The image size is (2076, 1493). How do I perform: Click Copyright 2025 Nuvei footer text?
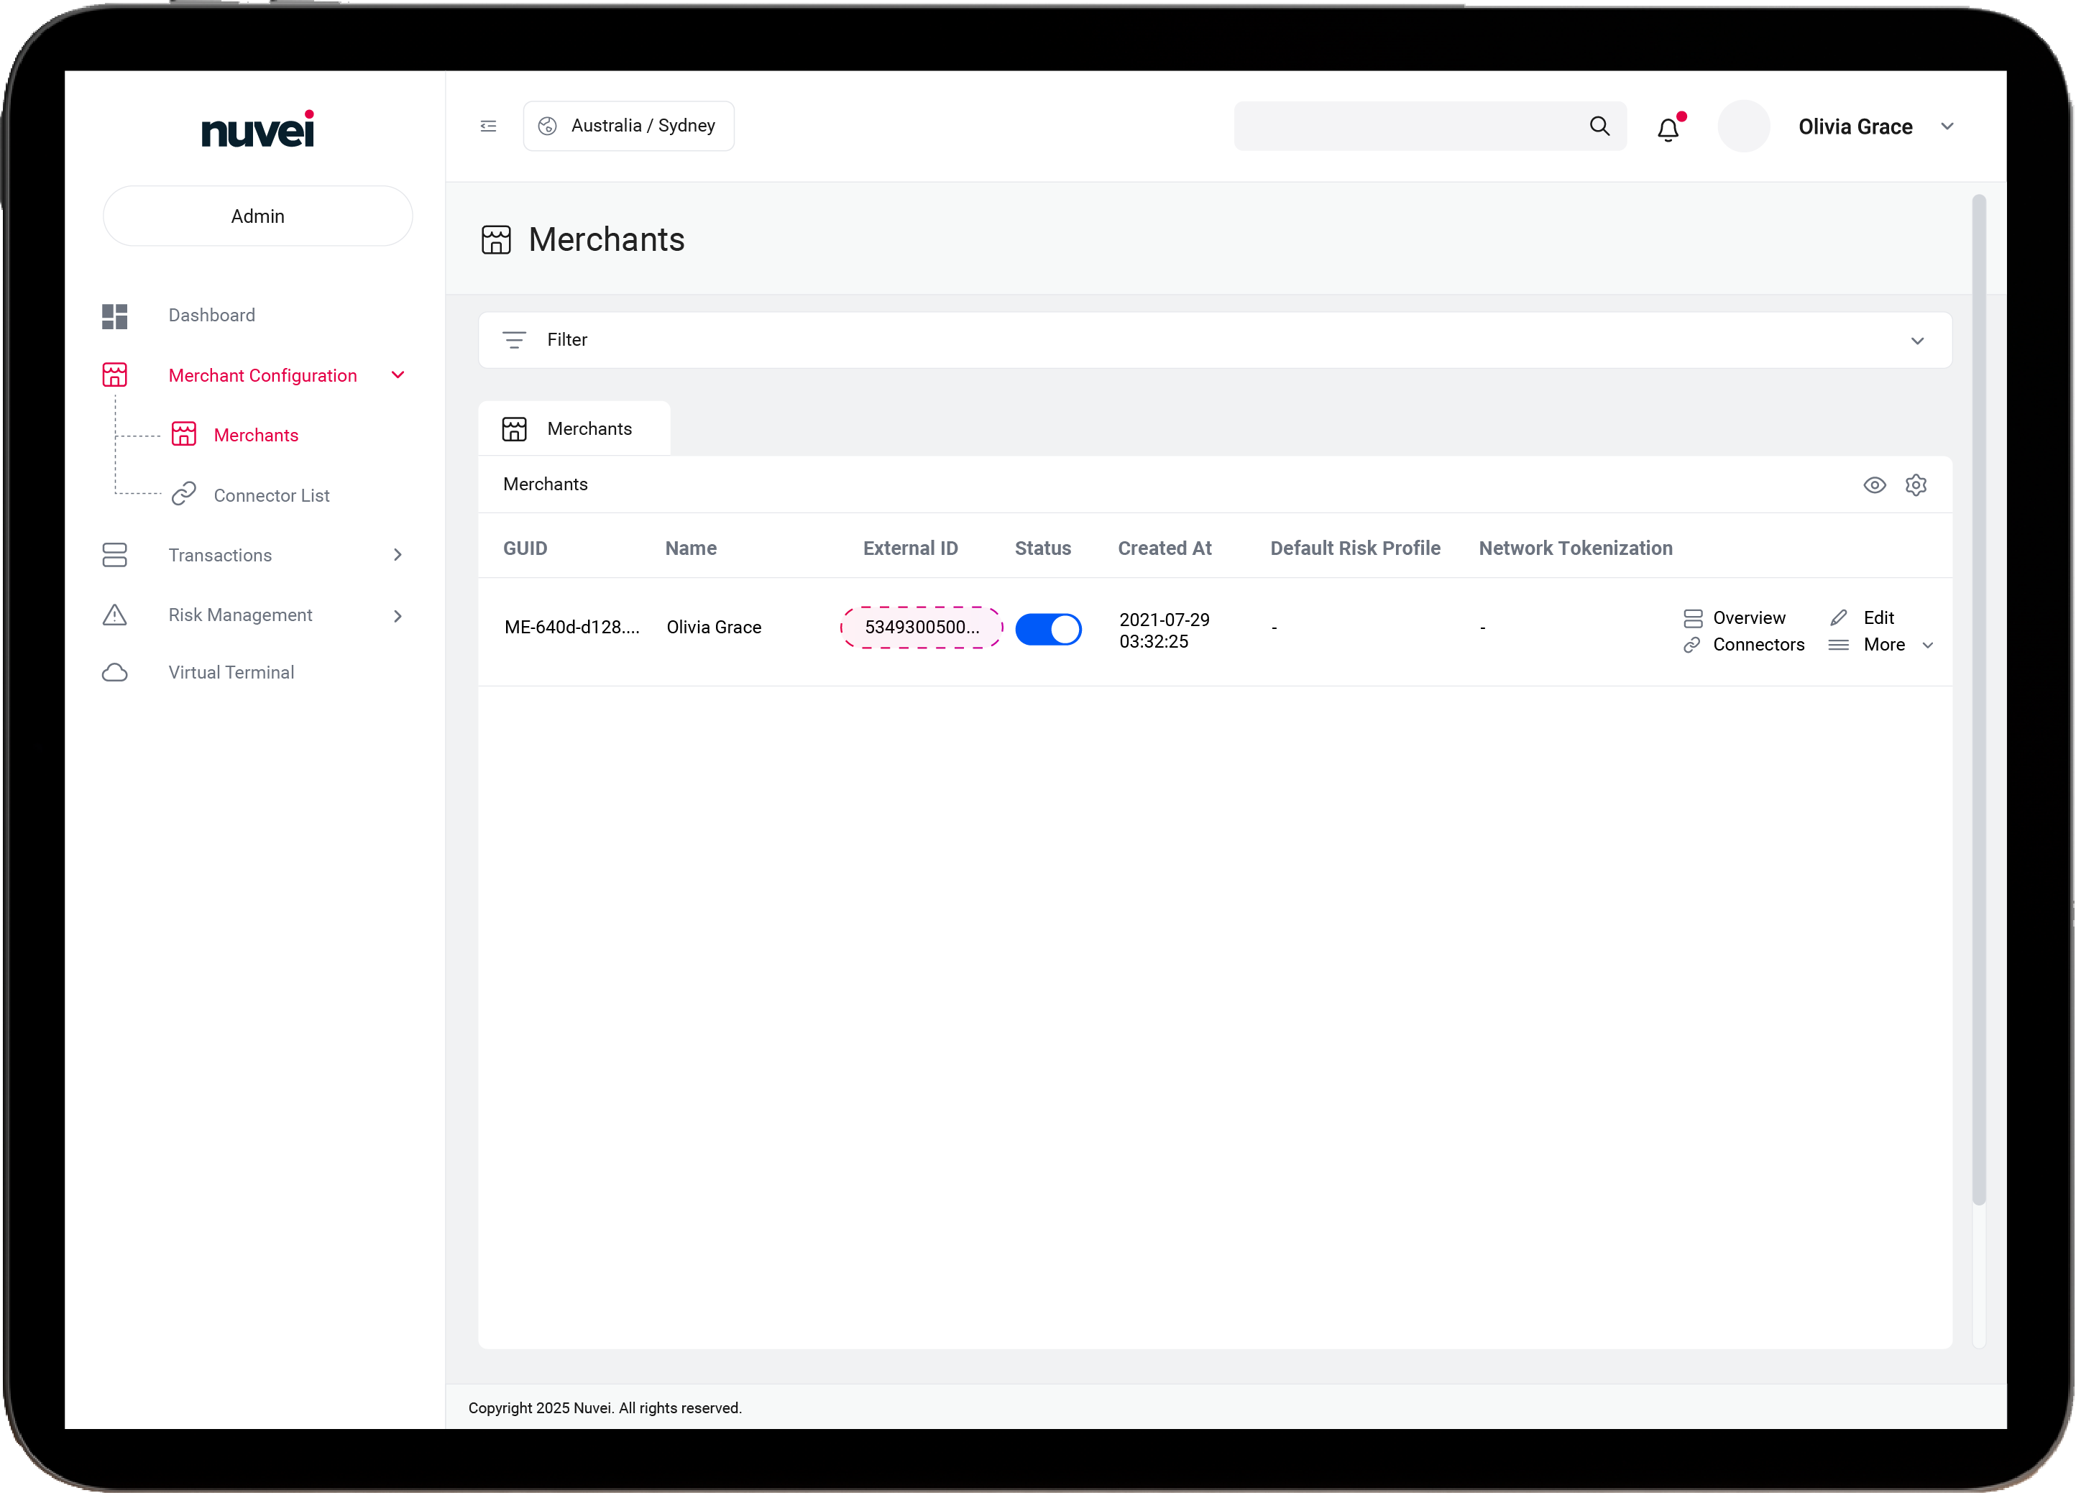(605, 1408)
